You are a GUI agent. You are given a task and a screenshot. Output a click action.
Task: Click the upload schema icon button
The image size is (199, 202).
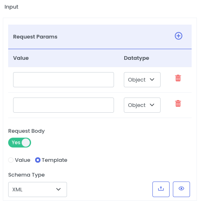click(161, 189)
